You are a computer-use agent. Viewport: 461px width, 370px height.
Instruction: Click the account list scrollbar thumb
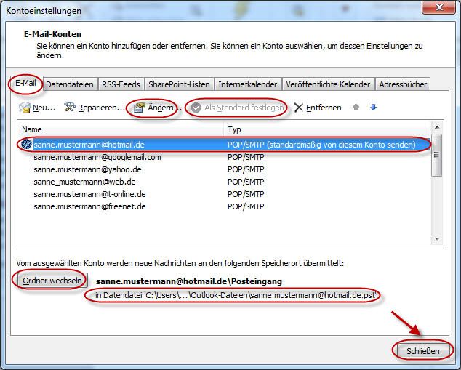437,155
